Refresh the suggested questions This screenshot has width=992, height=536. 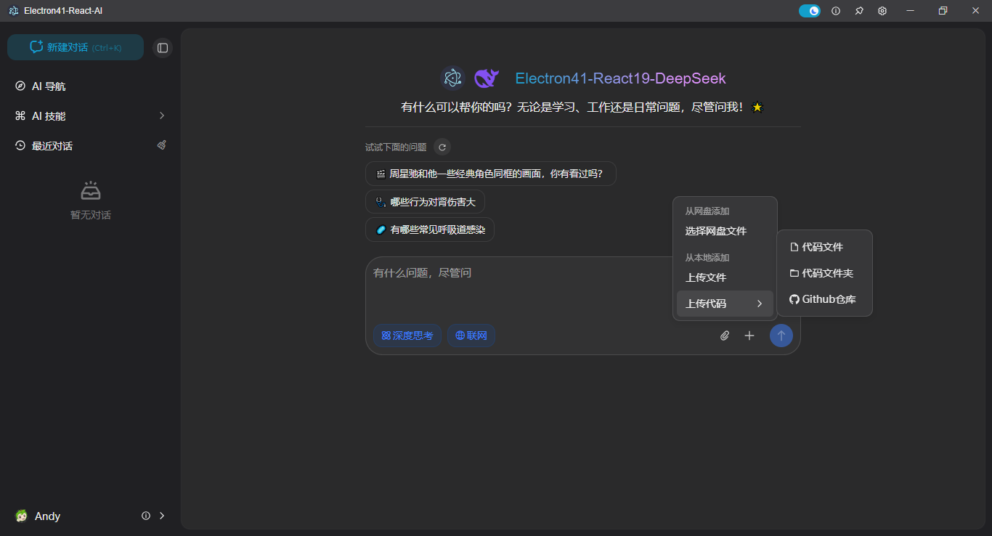click(442, 147)
